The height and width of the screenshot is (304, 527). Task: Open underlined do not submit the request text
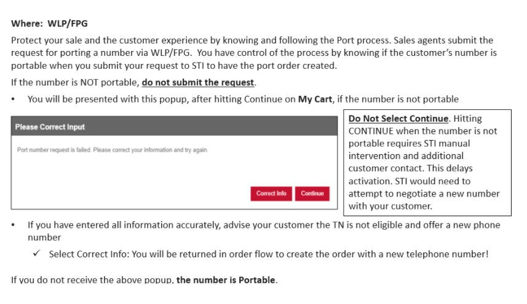click(197, 82)
